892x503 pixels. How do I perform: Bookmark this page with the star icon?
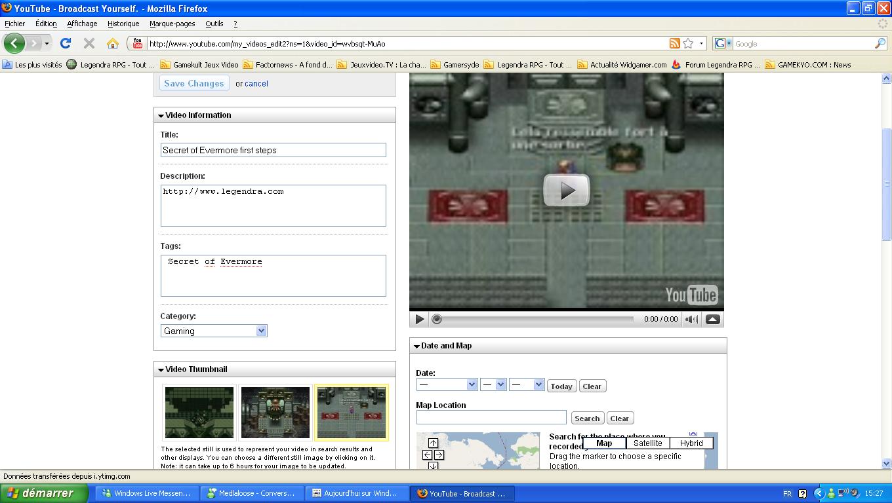(x=688, y=43)
